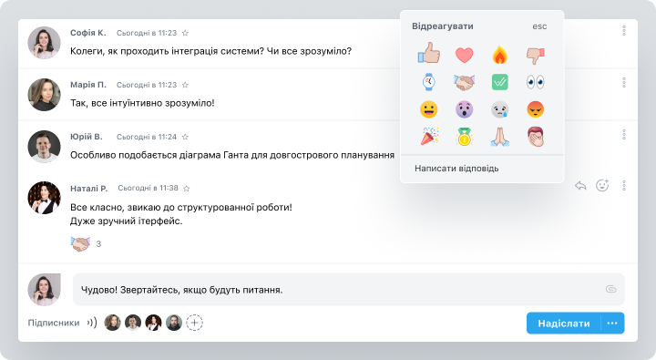Click the Підписники label
Screen dimensions: 656x360
click(54, 323)
